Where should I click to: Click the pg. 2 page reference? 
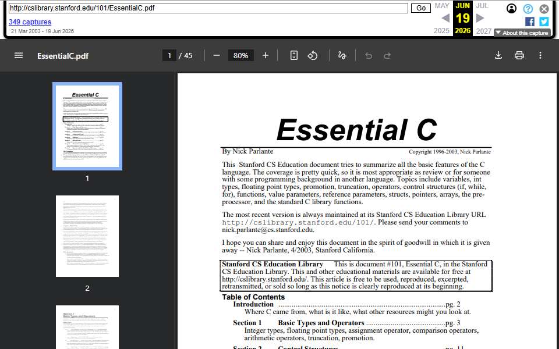(x=453, y=304)
